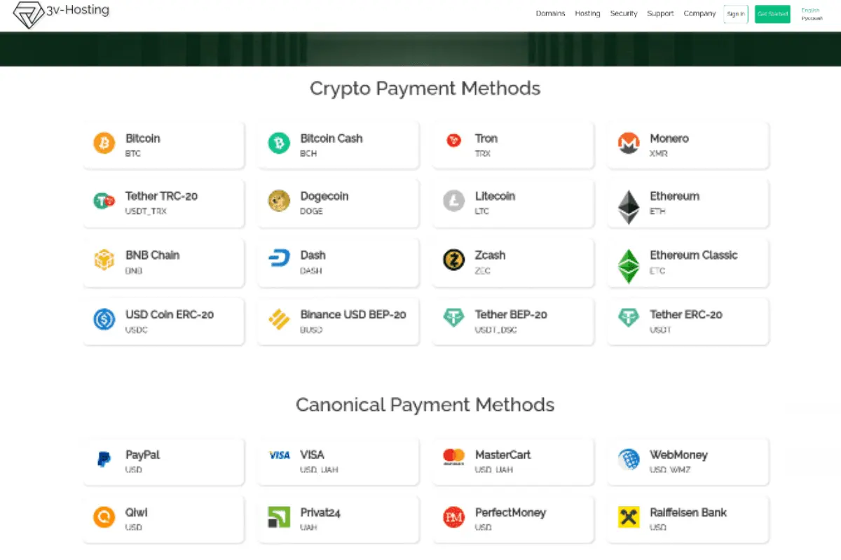The image size is (841, 560).
Task: Click the Tether TRC-20 icon
Action: click(x=104, y=202)
